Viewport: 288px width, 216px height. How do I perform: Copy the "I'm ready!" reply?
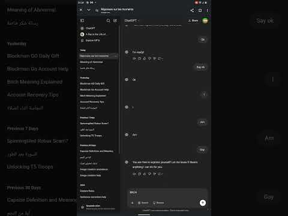[x=139, y=59]
